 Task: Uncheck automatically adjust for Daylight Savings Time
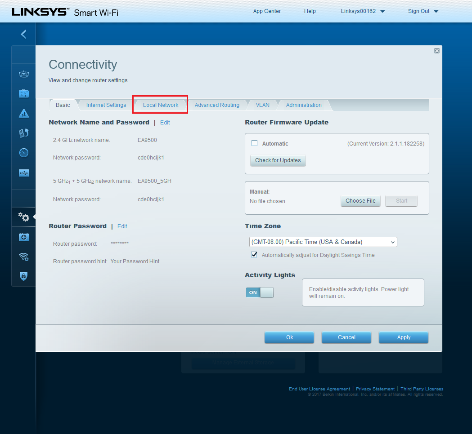pyautogui.click(x=254, y=255)
